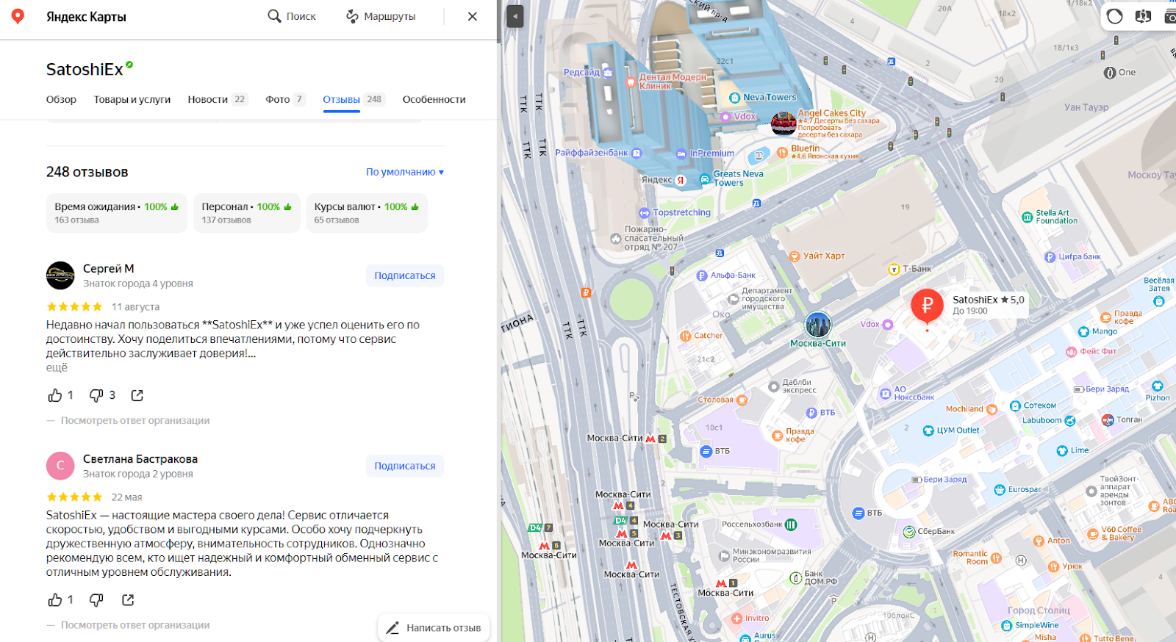Share the review by Сергей М
This screenshot has width=1176, height=642.
pyautogui.click(x=137, y=395)
